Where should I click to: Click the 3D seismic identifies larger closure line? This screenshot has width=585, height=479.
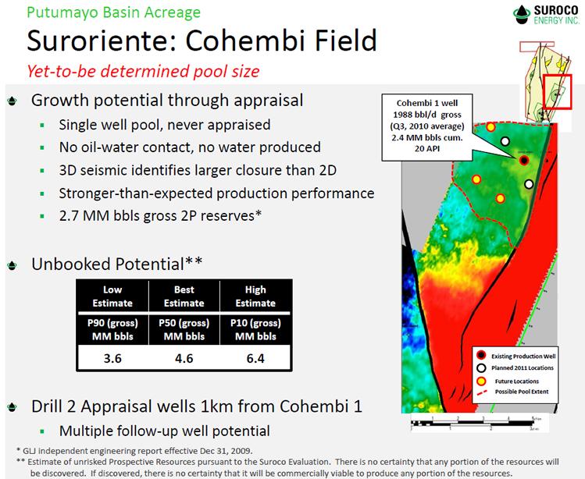click(198, 170)
